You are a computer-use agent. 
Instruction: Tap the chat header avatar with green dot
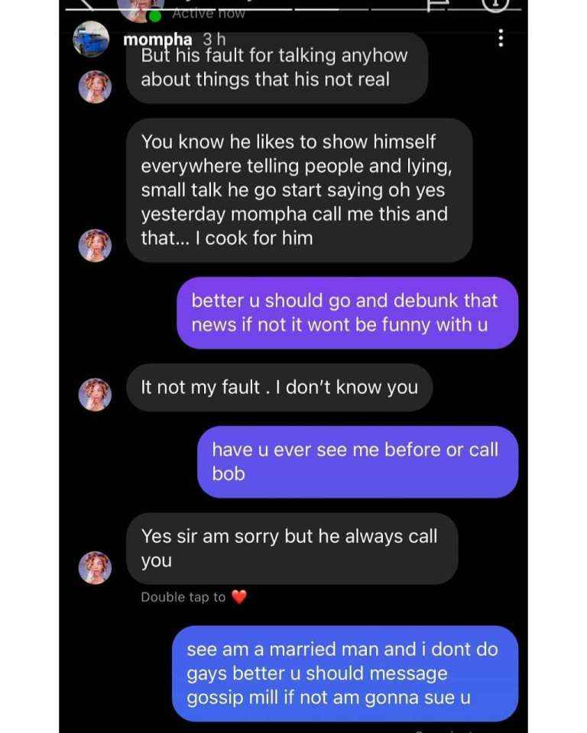[x=140, y=9]
